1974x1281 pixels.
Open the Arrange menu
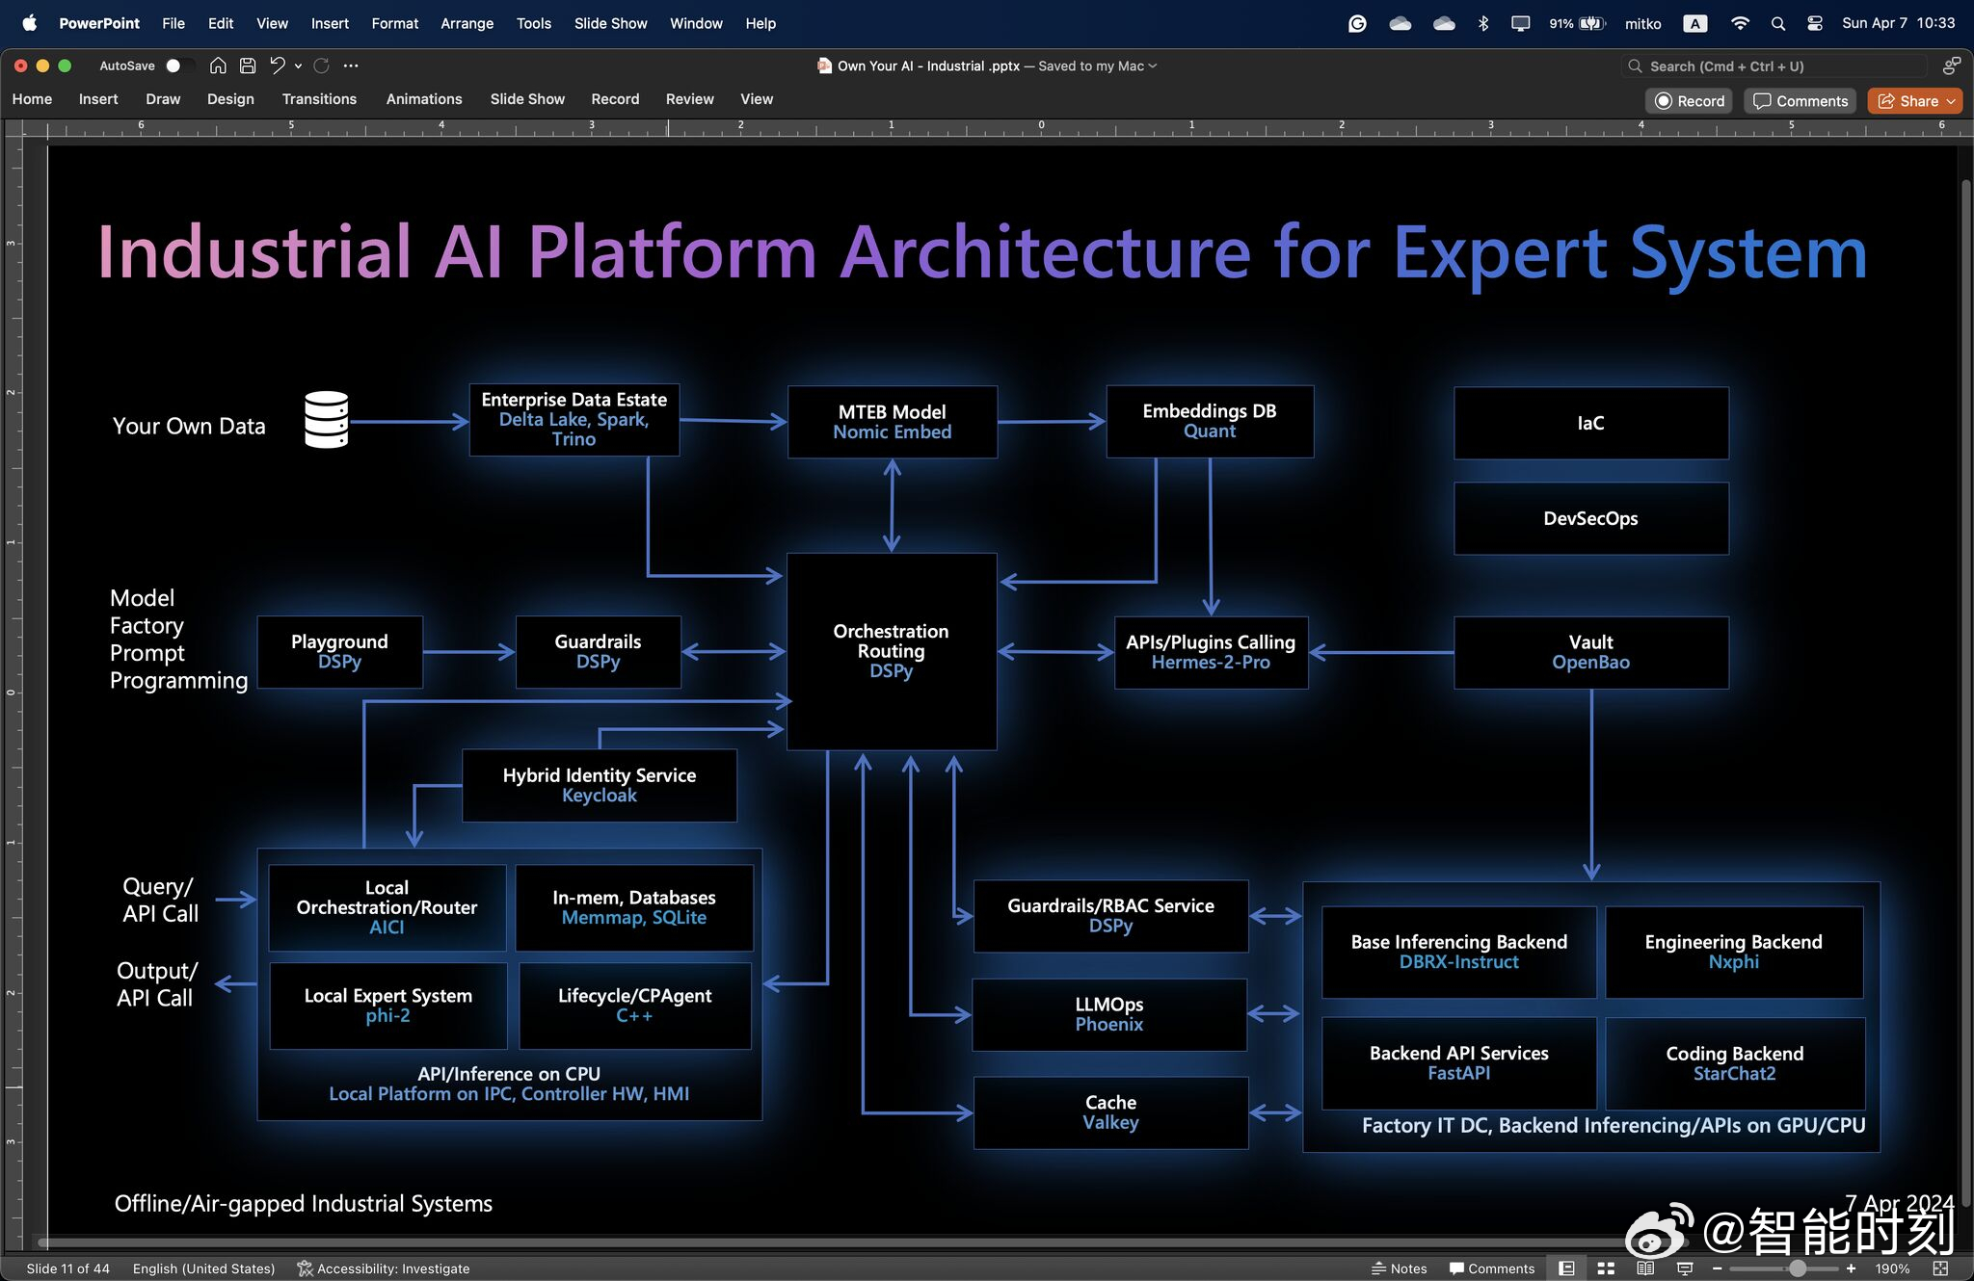click(467, 23)
